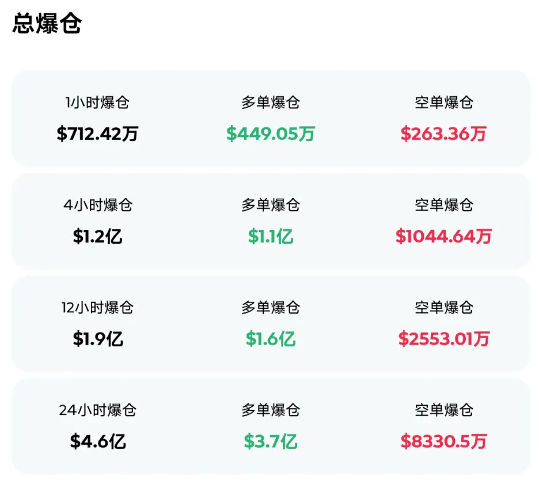Click the red $8330.5万 value
The width and height of the screenshot is (539, 491).
tap(443, 441)
